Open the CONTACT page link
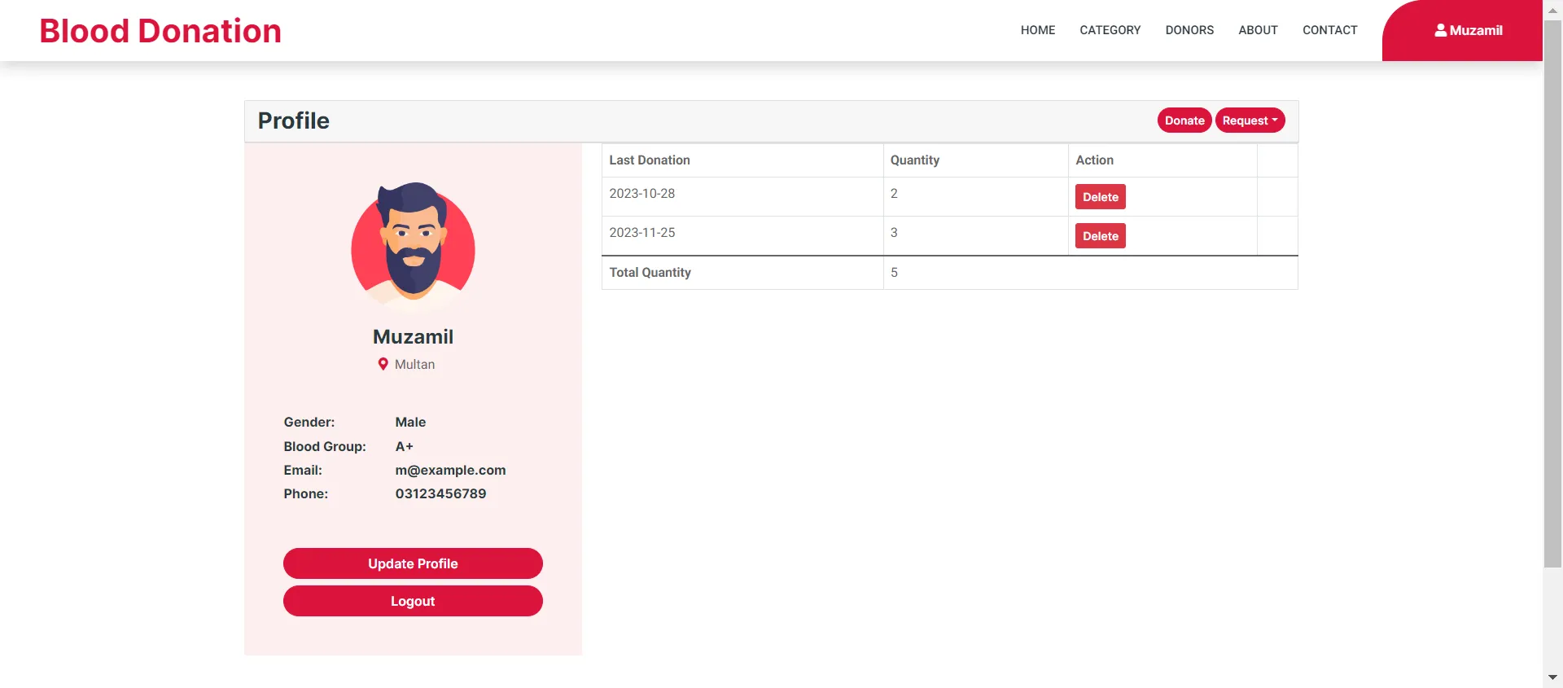The height and width of the screenshot is (688, 1563). pyautogui.click(x=1329, y=30)
